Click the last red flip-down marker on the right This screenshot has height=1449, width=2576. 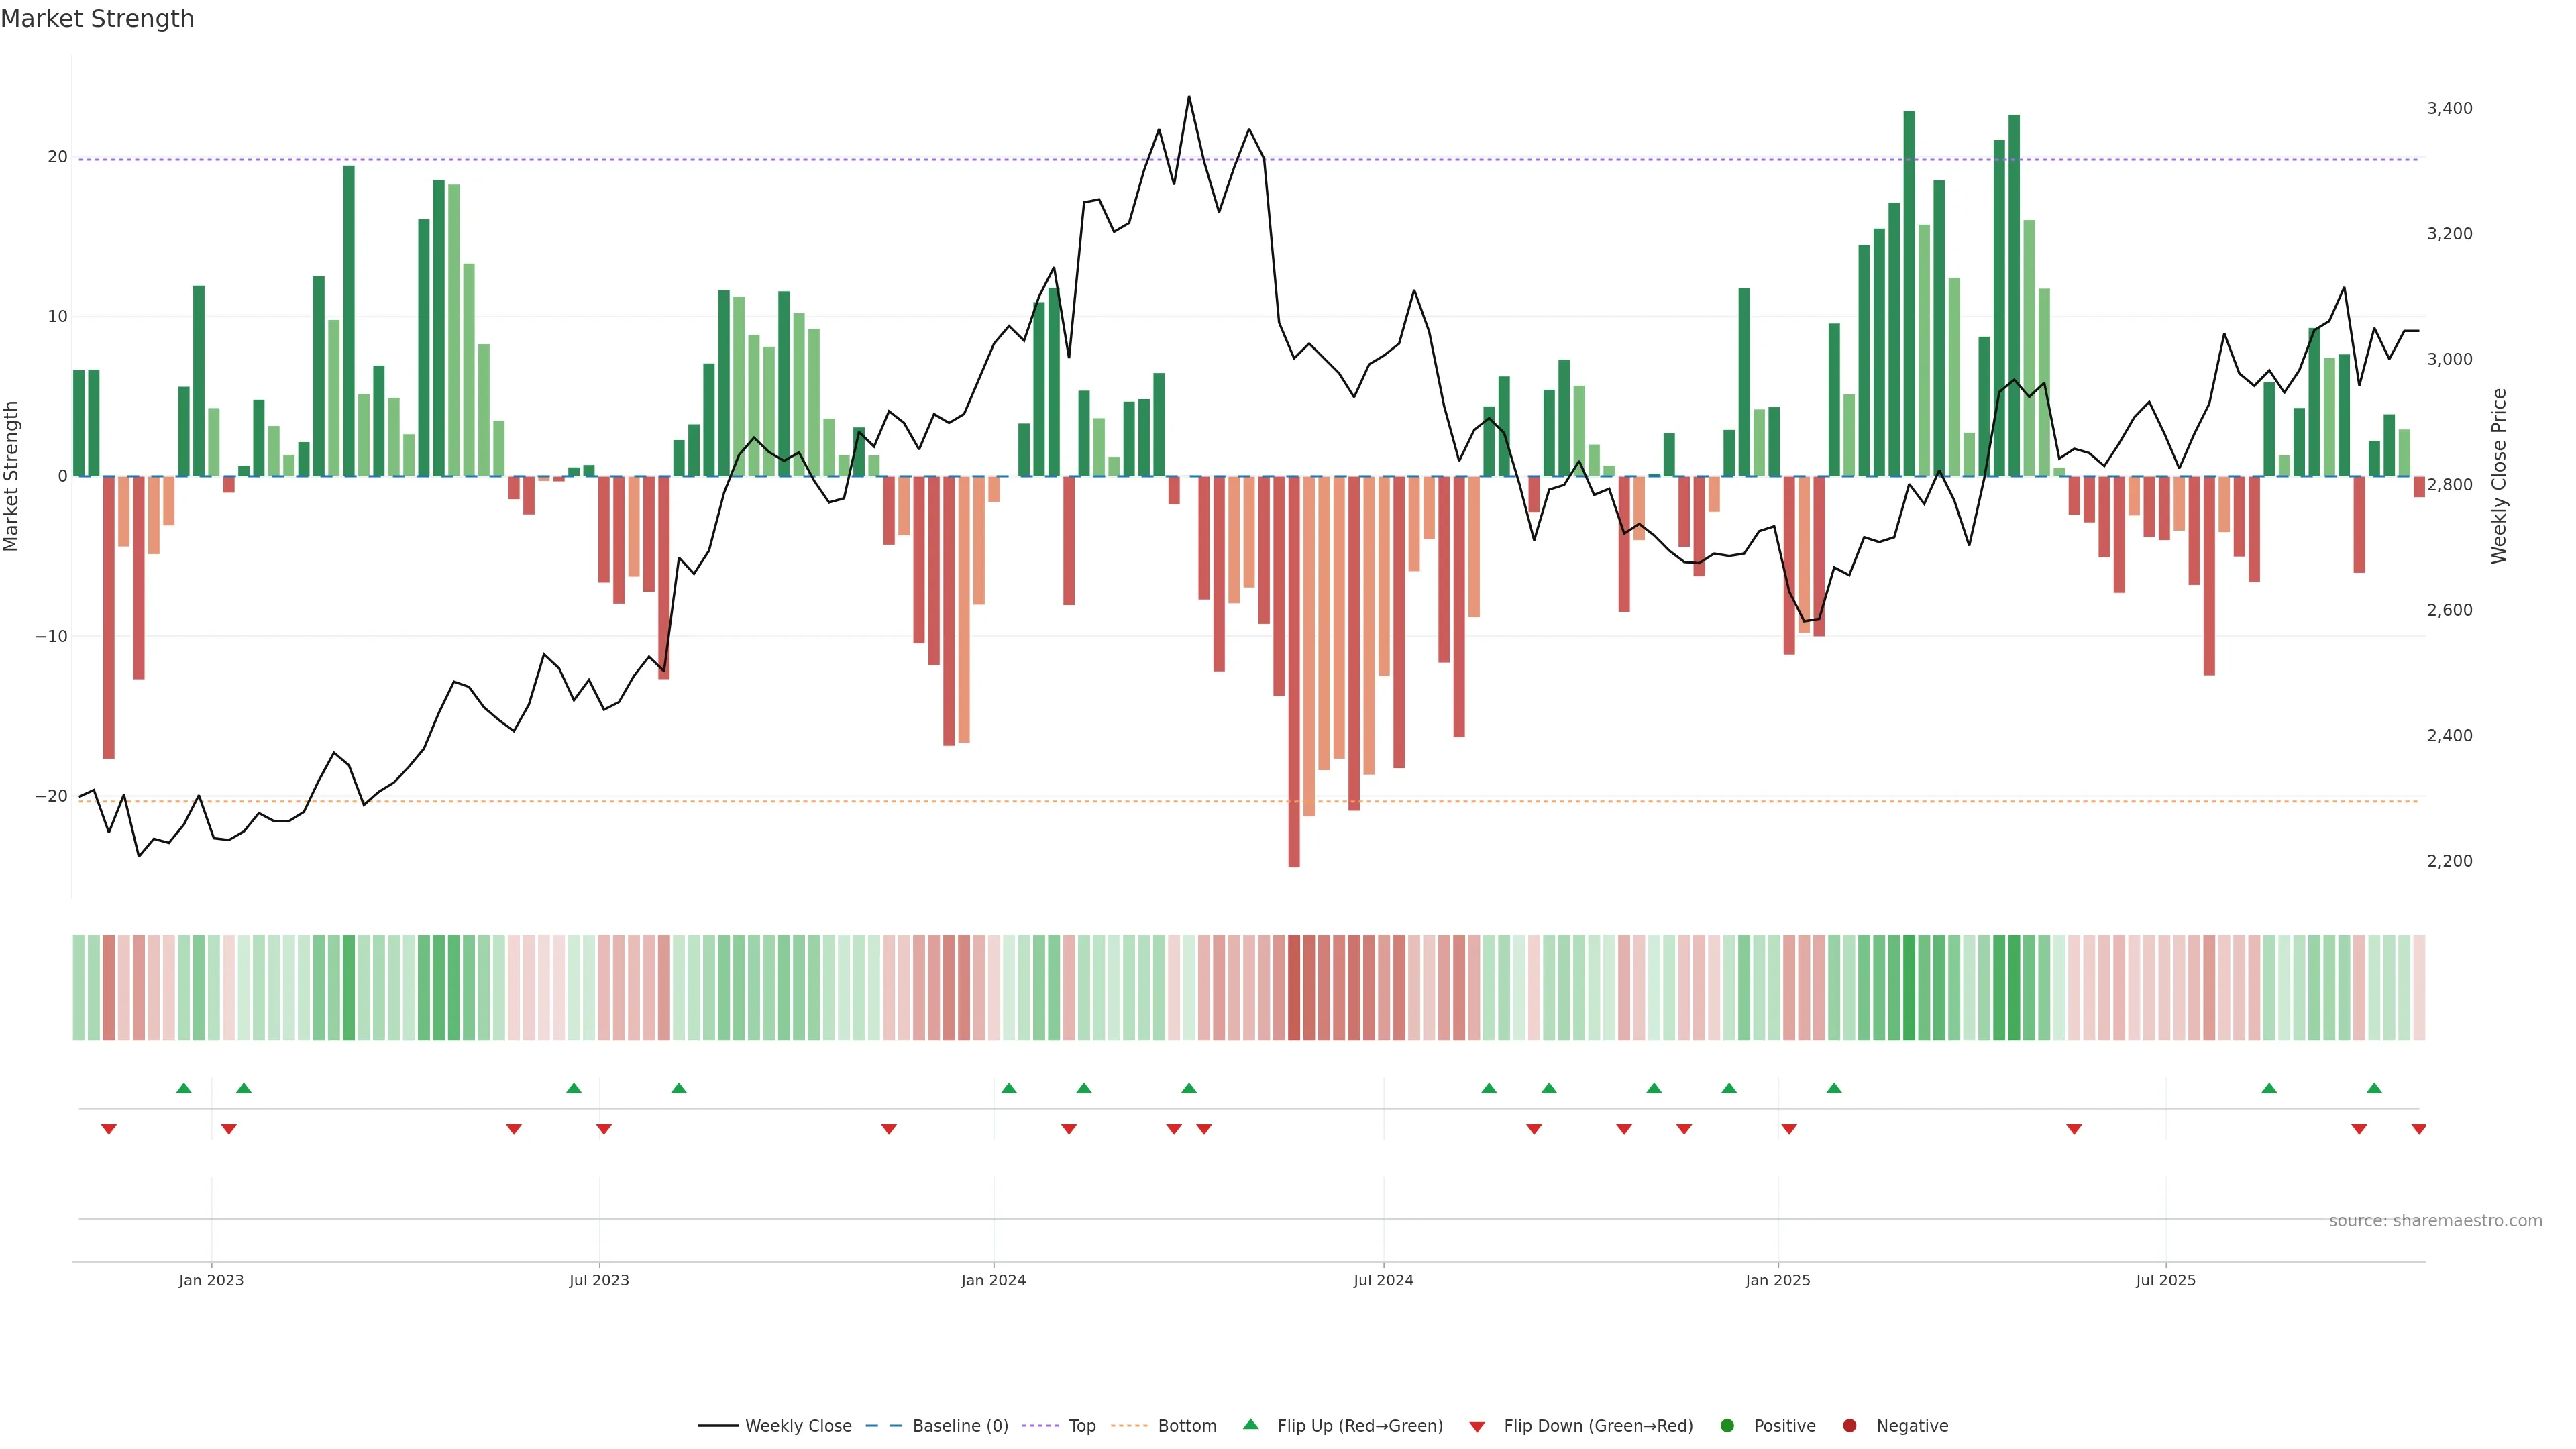[x=2418, y=1129]
